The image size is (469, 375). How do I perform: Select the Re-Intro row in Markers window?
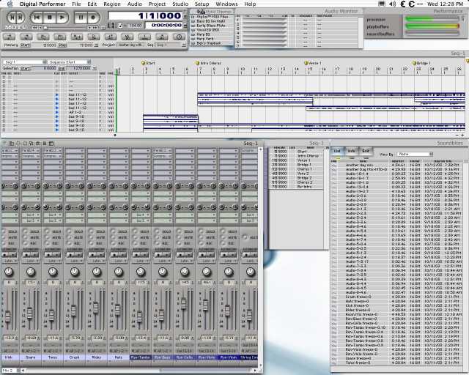[296, 187]
